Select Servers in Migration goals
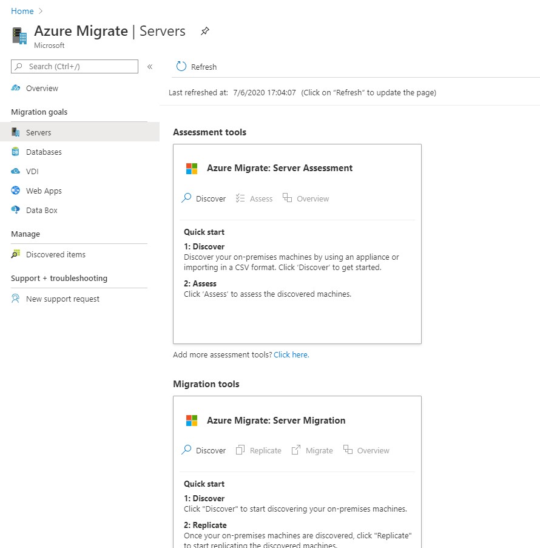This screenshot has width=540, height=548. 38,132
